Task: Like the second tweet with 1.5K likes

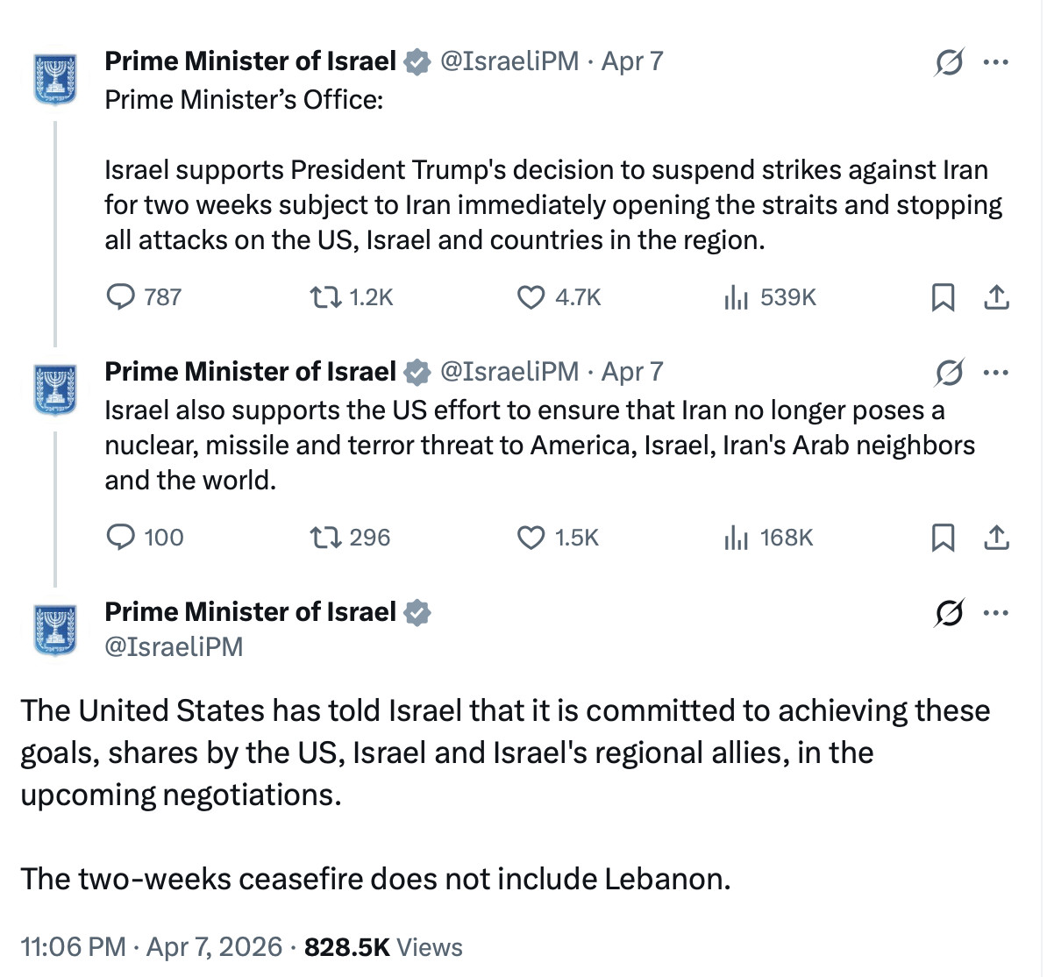Action: [531, 537]
